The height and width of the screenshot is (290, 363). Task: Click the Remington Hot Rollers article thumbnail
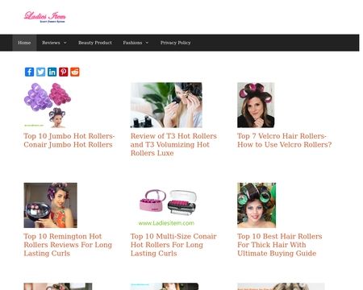pyautogui.click(x=50, y=205)
